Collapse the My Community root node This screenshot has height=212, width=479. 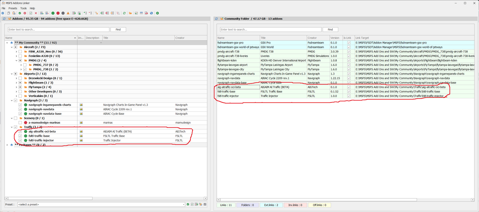tap(7, 42)
